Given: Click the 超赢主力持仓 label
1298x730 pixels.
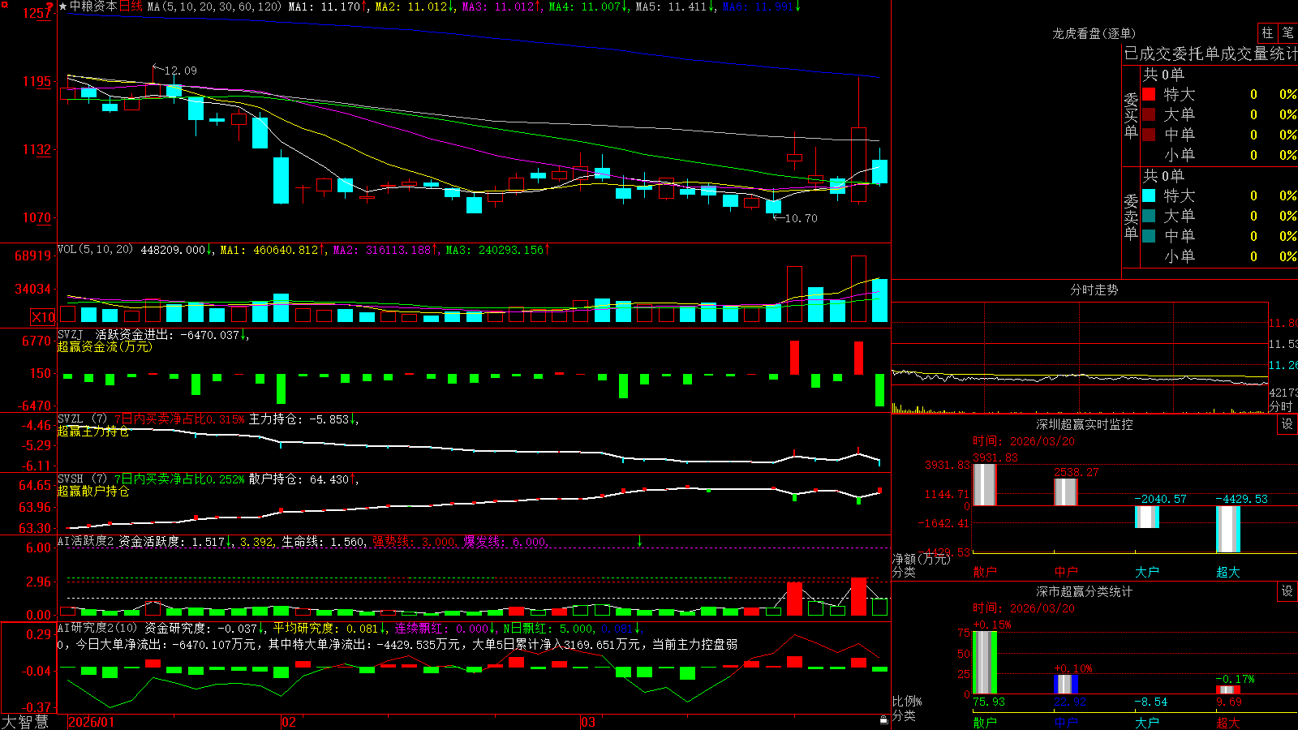Looking at the screenshot, I should [92, 432].
